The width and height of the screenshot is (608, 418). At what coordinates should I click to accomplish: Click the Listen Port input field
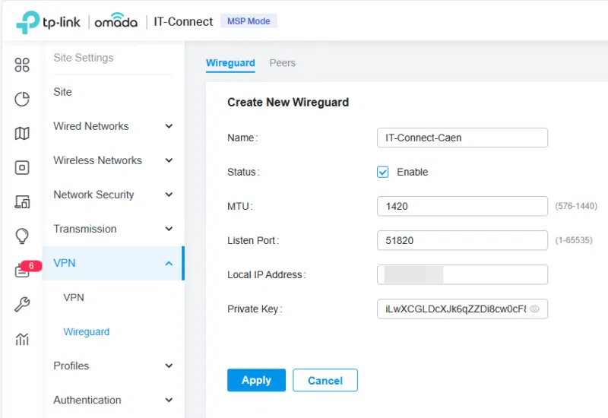462,240
